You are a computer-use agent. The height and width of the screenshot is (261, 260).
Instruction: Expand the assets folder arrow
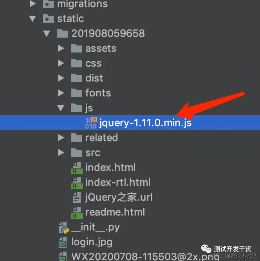[x=61, y=48]
